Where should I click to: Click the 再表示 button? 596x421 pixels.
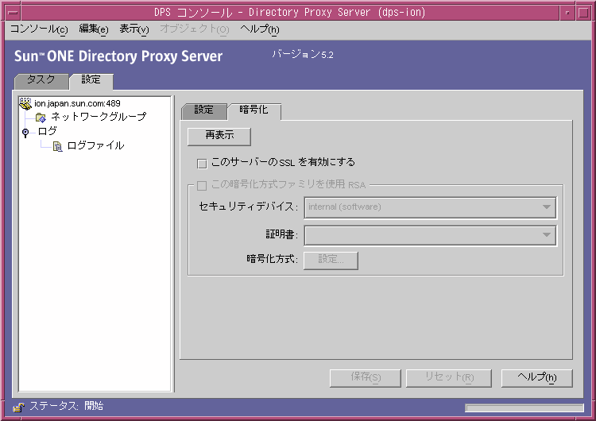(219, 136)
